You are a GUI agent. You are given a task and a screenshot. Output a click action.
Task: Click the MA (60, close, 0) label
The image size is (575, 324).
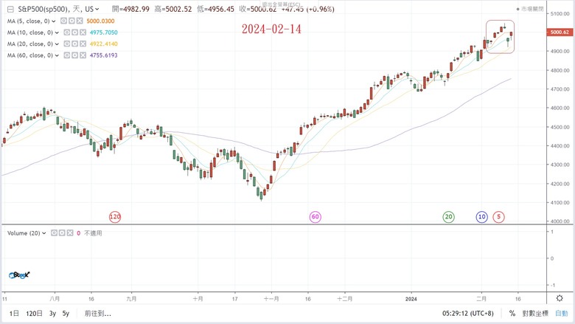[x=30, y=55]
